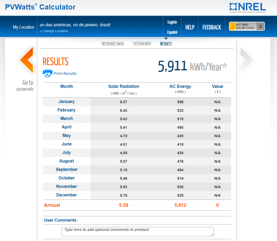Click annual solar radiation 5.39

[x=123, y=205]
